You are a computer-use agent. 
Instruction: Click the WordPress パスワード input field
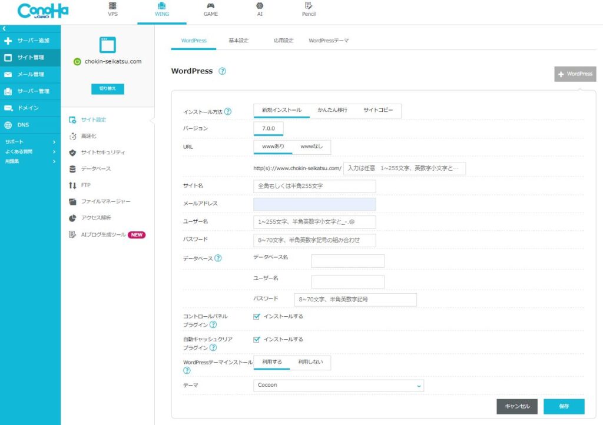314,241
